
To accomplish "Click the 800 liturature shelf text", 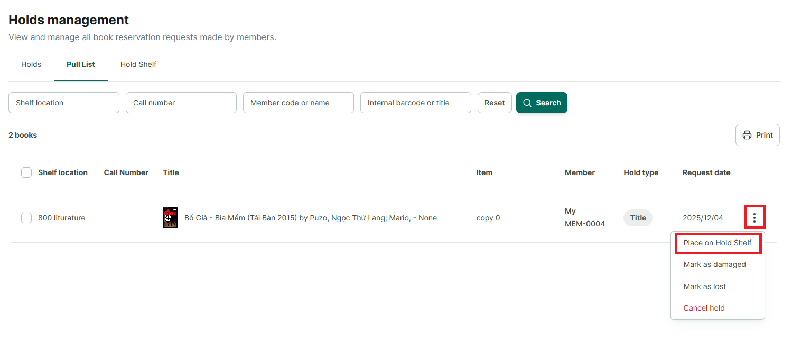I will pyautogui.click(x=61, y=218).
